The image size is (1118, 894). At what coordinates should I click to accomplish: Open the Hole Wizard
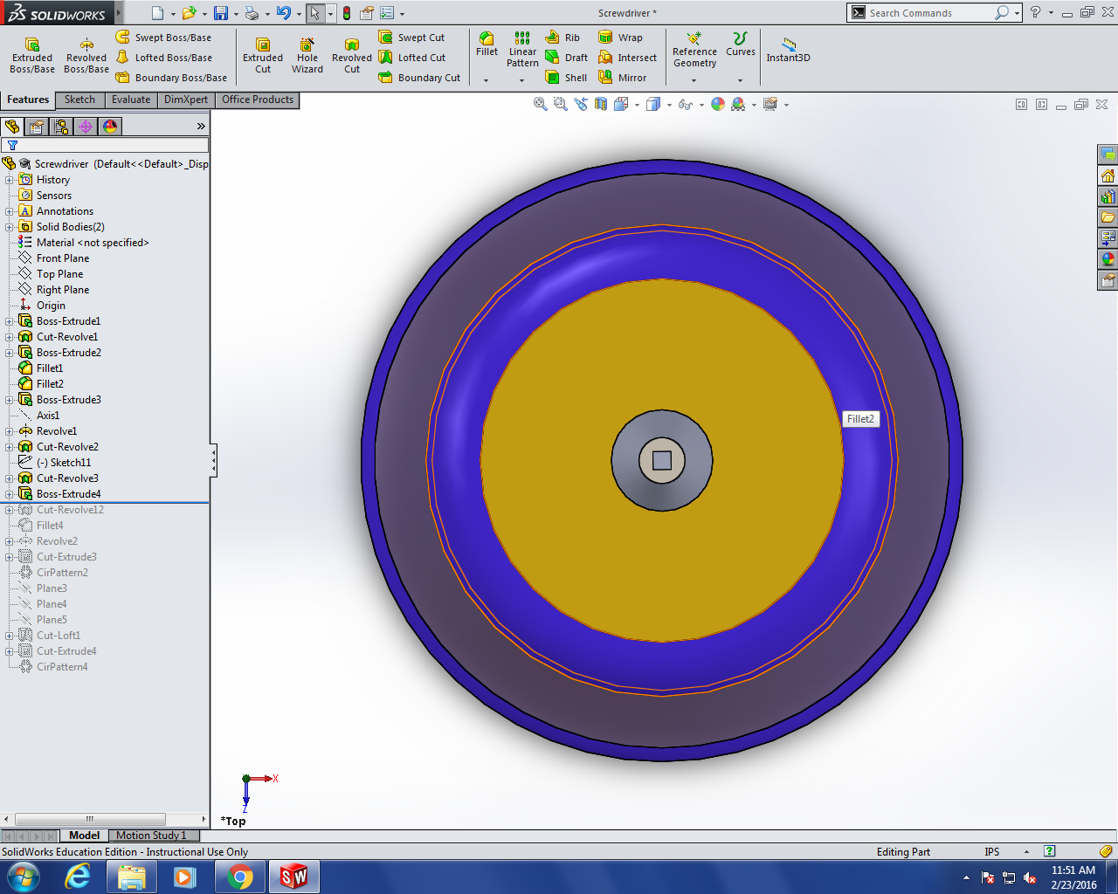307,56
